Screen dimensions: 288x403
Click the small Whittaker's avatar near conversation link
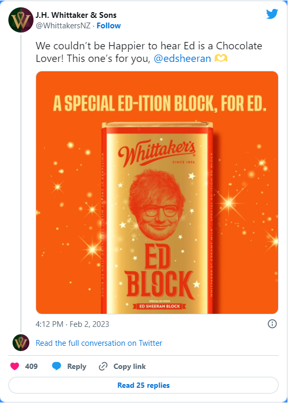pos(21,343)
